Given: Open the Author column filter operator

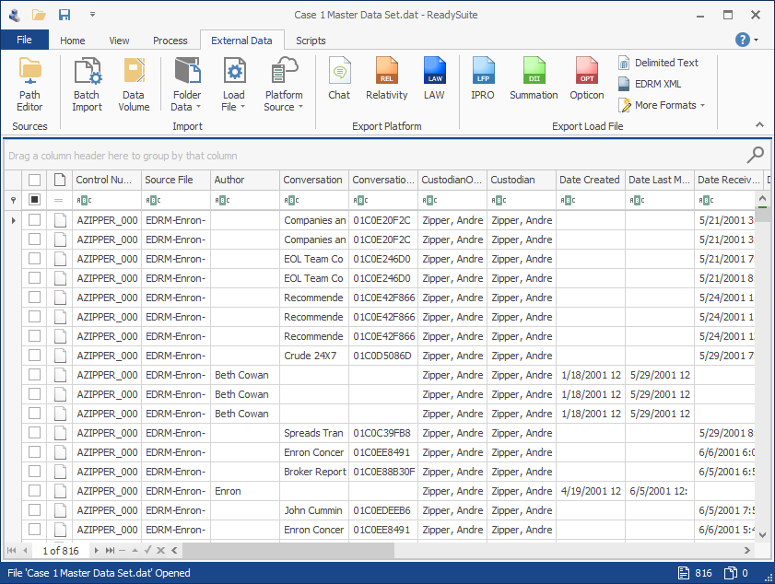Looking at the screenshot, I should click(222, 200).
